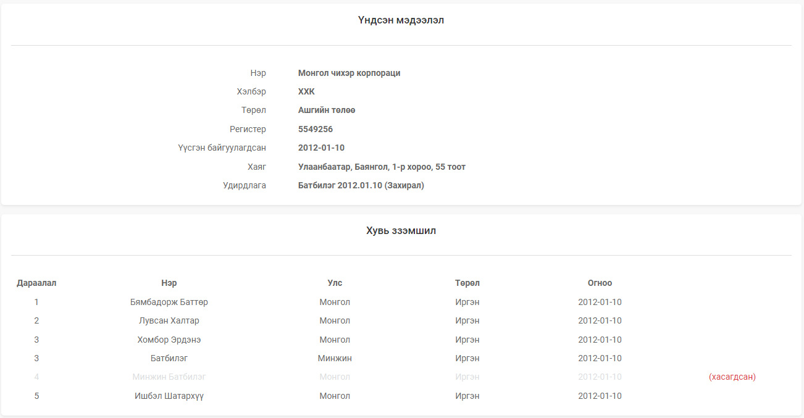Image resolution: width=804 pixels, height=418 pixels.
Task: Click the founding date value 2012-01-10
Action: [321, 148]
